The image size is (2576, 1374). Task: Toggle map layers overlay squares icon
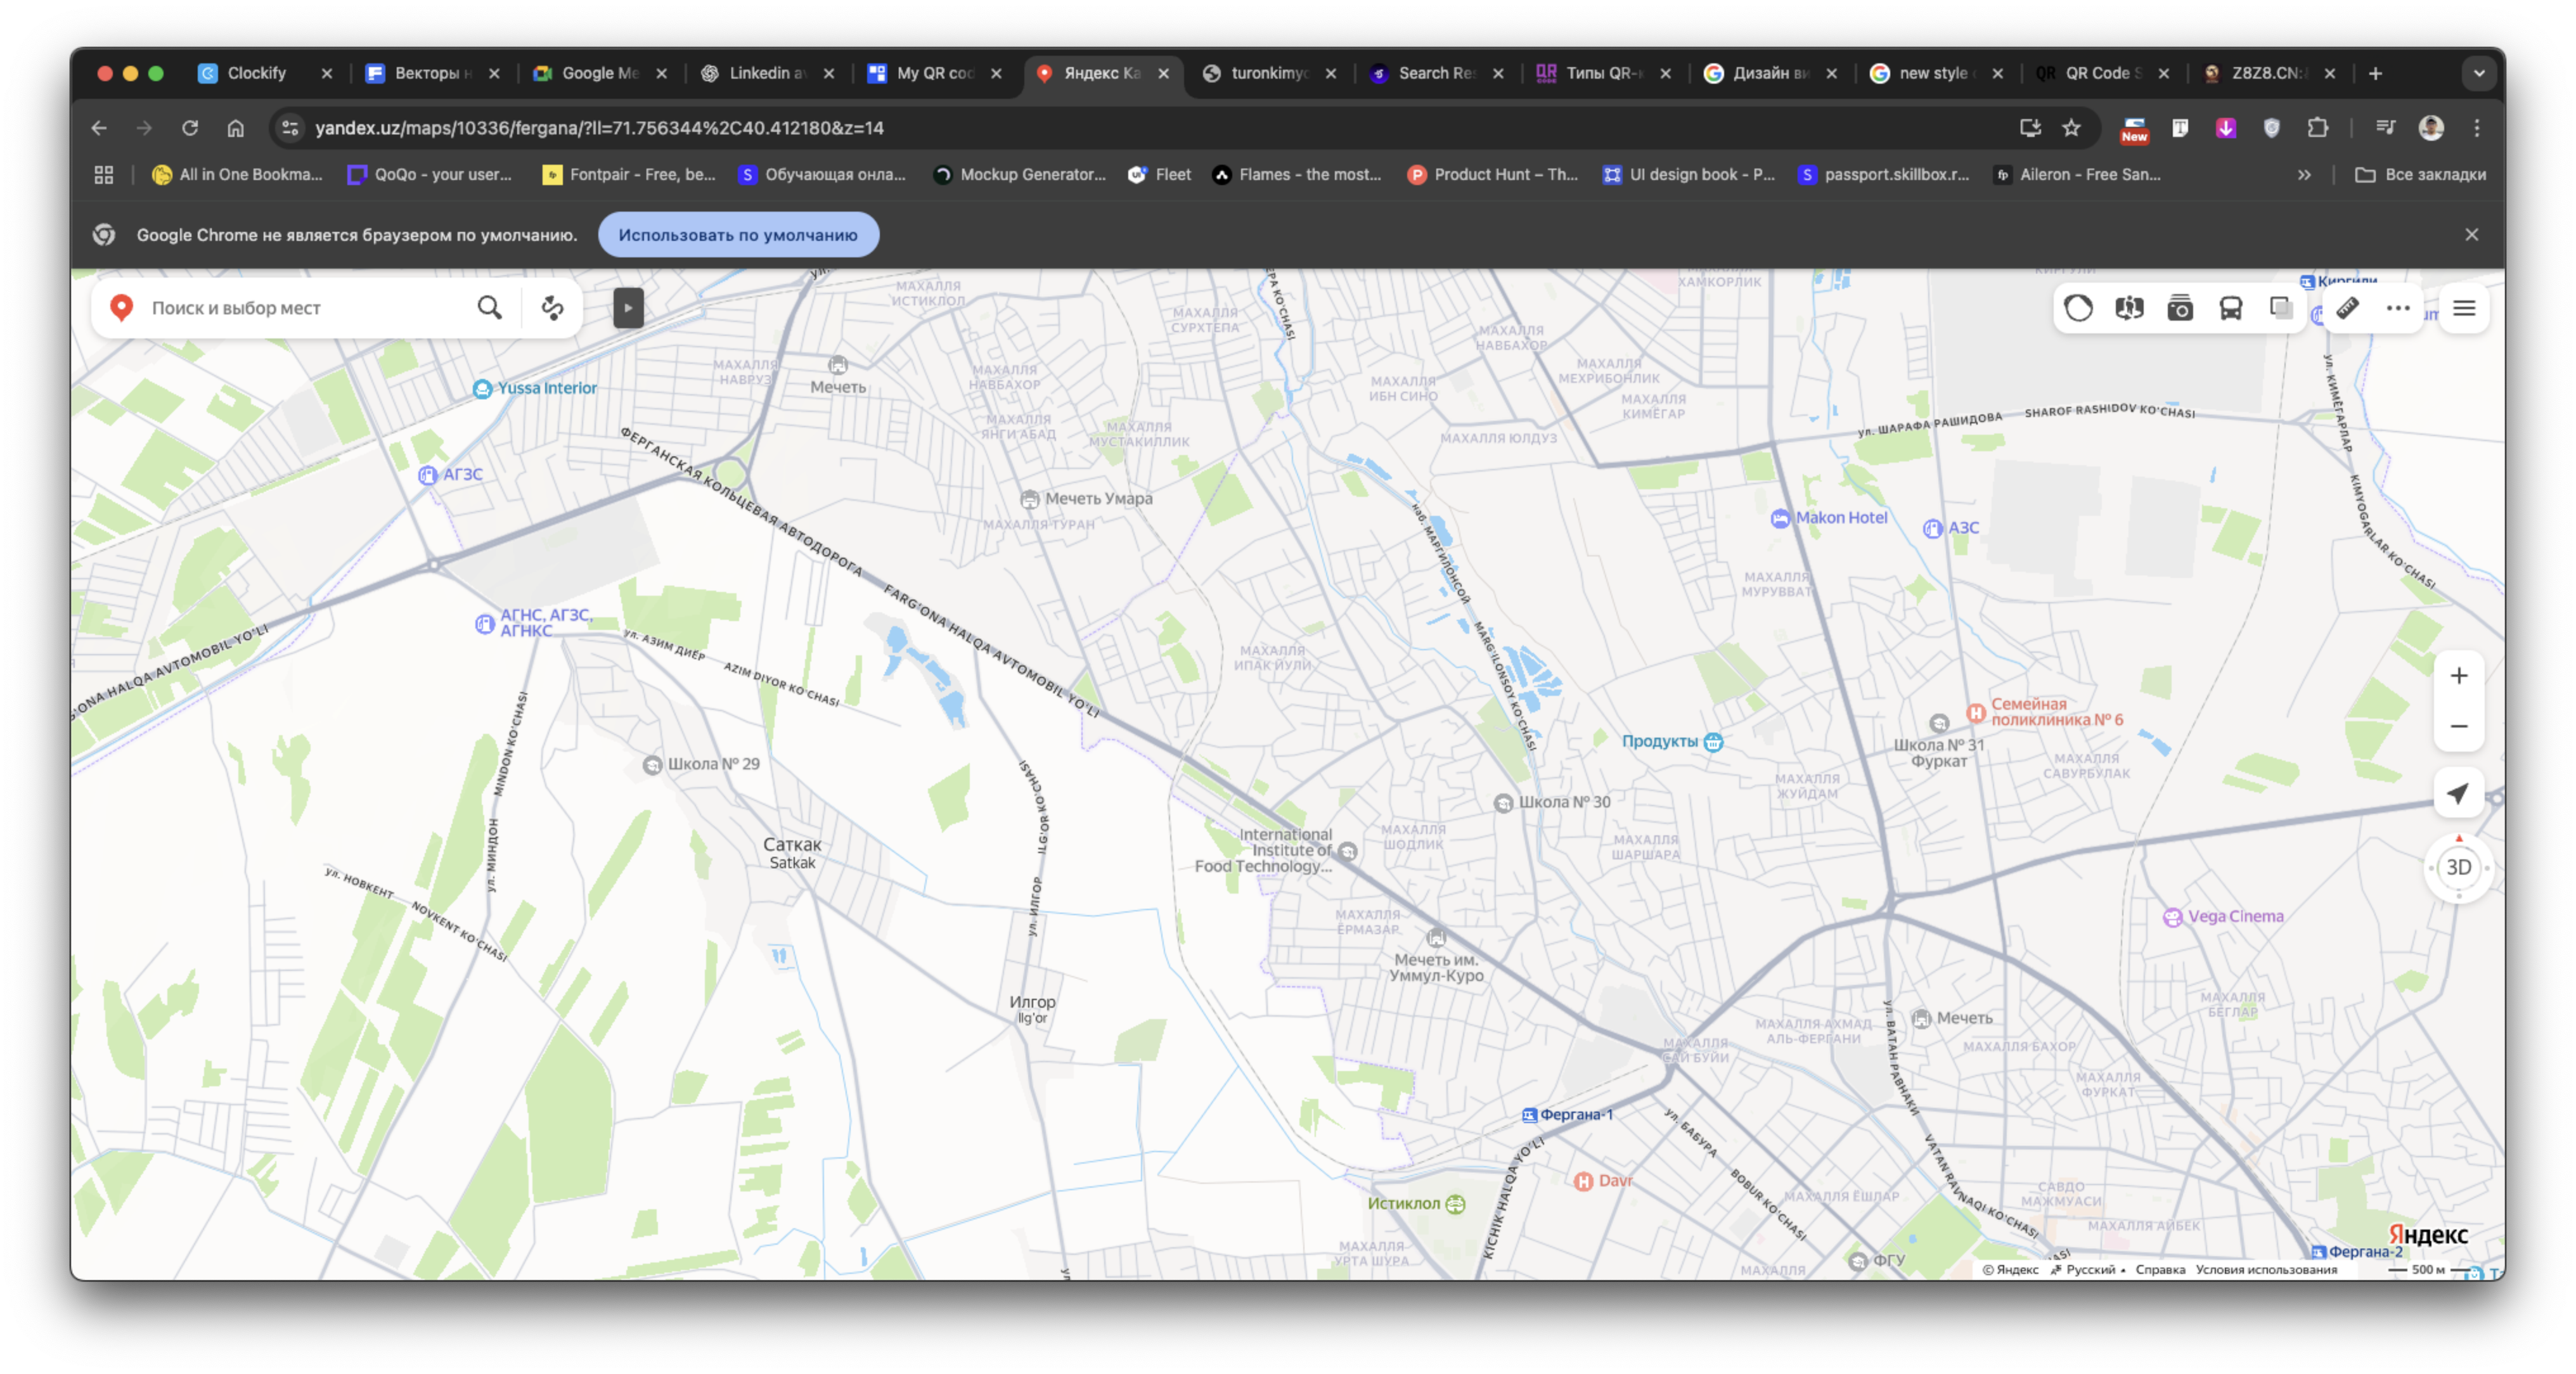pos(2281,308)
